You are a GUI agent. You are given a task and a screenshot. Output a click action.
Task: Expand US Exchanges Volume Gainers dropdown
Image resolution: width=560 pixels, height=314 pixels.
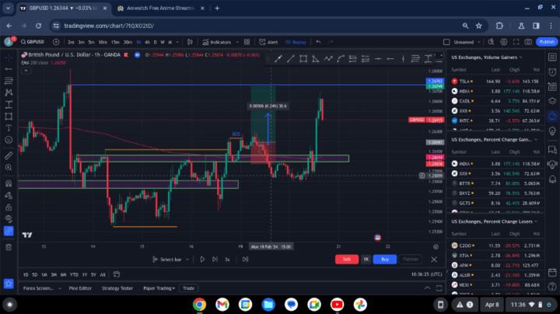tap(520, 58)
